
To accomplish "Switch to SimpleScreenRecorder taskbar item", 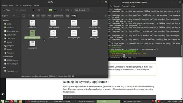I will [85, 101].
